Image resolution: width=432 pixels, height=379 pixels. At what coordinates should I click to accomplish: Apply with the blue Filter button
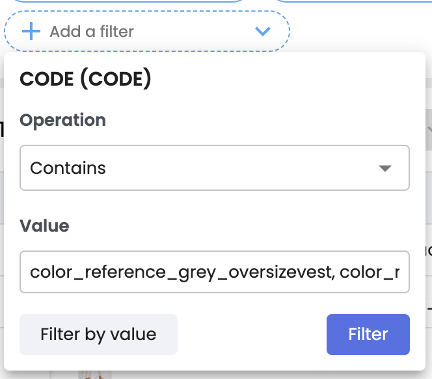368,334
